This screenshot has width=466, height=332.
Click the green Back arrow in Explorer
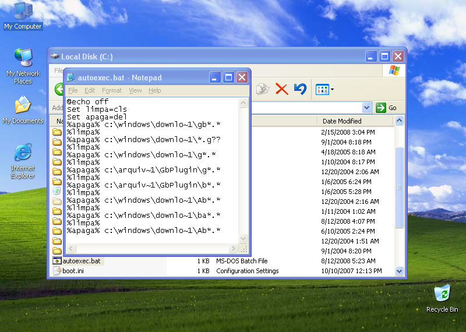point(59,89)
